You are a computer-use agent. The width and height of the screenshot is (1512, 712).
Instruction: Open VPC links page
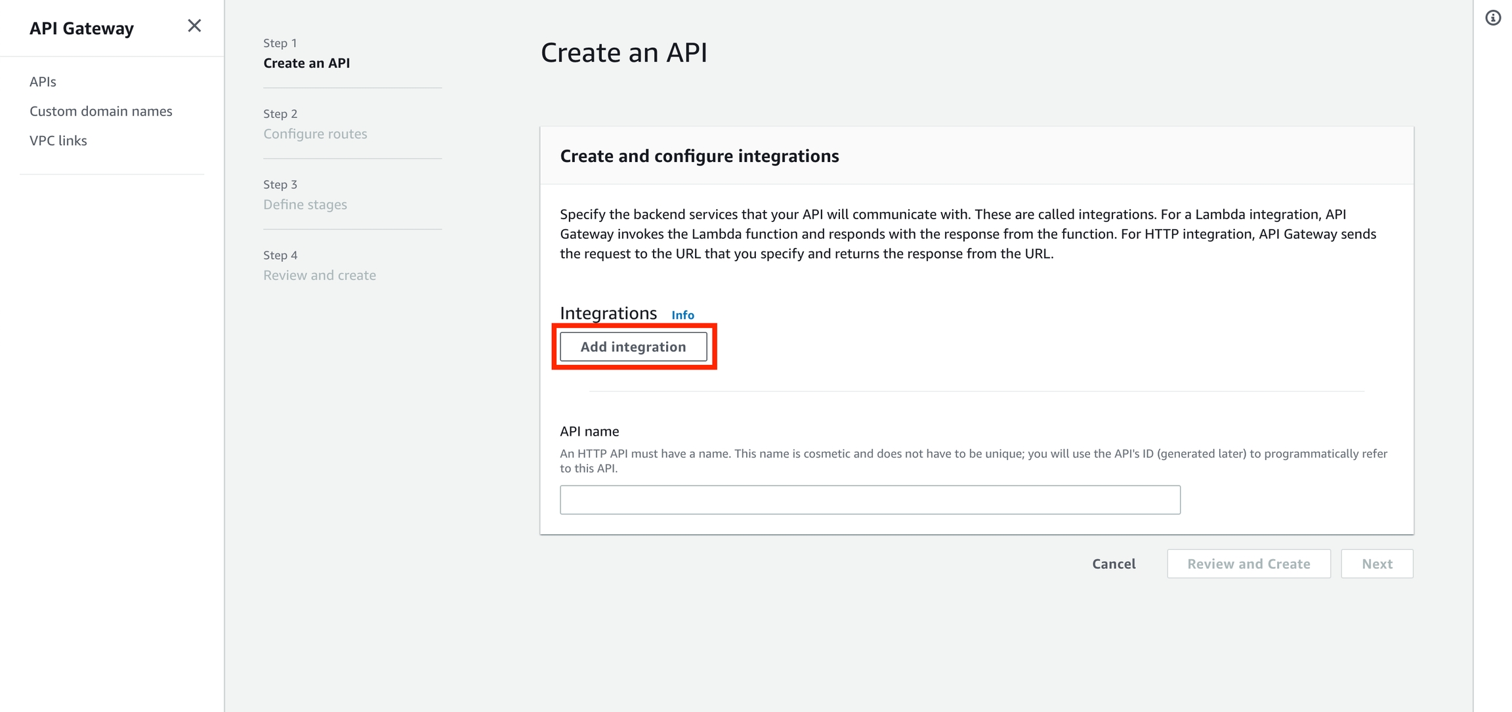(58, 140)
